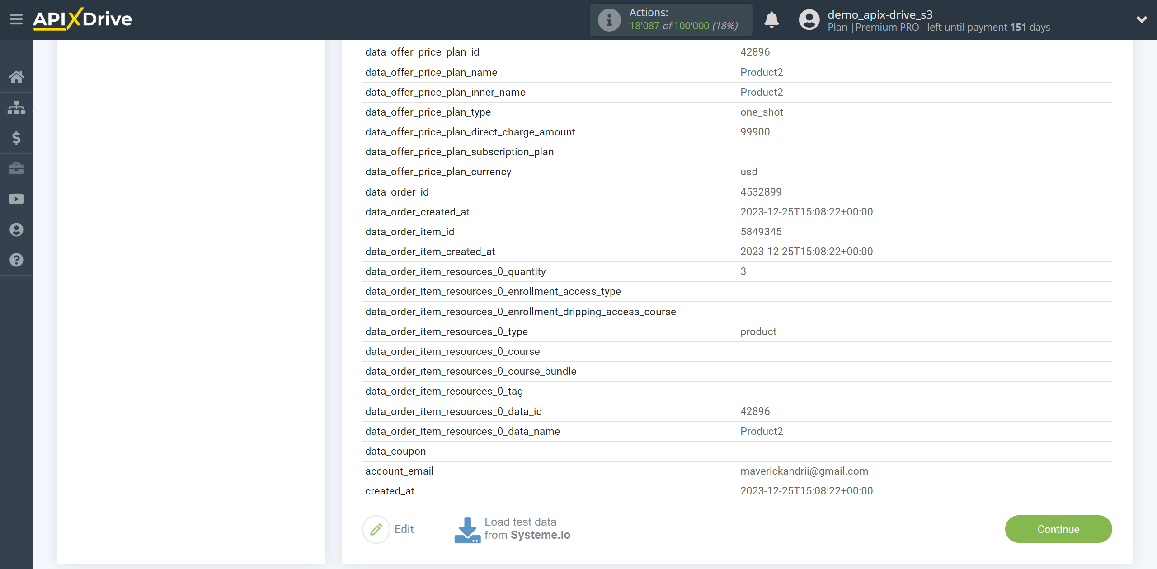Click the ApiX-Drive logo
Viewport: 1157px width, 569px height.
point(82,19)
